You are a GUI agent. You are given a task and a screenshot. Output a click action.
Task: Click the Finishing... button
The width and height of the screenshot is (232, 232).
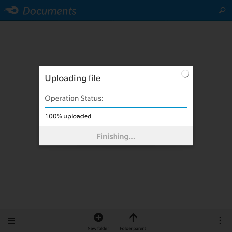pyautogui.click(x=116, y=136)
